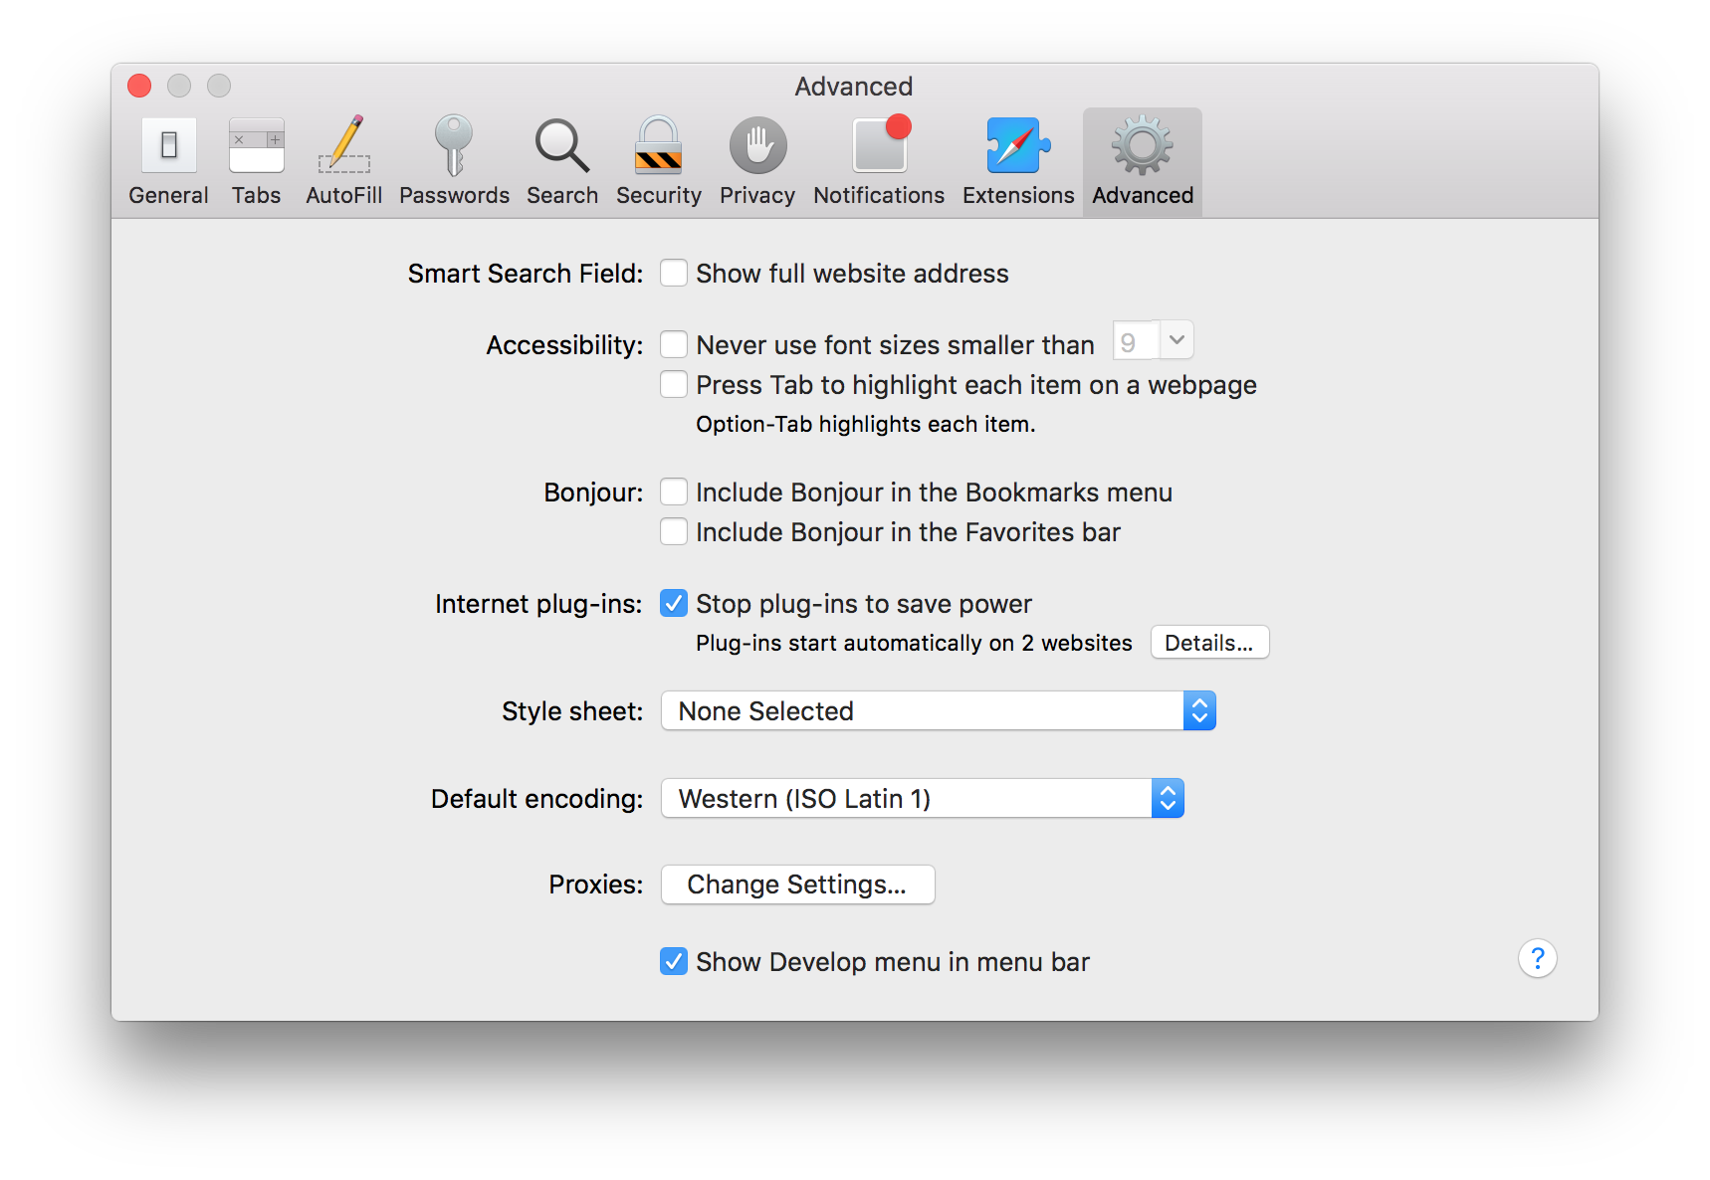Screen dimensions: 1710x1180
Task: Enable Never use font sizes smaller than
Action: pos(674,344)
